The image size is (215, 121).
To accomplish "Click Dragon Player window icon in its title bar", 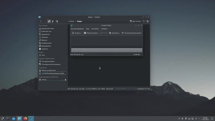I will 72,26.
